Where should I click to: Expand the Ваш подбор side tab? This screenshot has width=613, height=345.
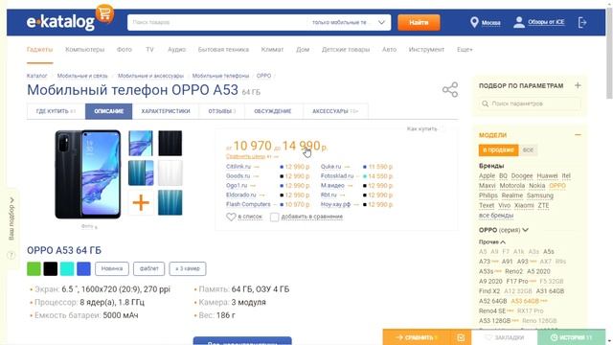[x=11, y=218]
